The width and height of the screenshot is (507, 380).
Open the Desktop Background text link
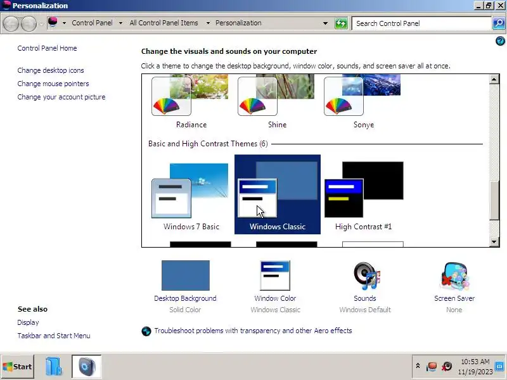pyautogui.click(x=185, y=298)
